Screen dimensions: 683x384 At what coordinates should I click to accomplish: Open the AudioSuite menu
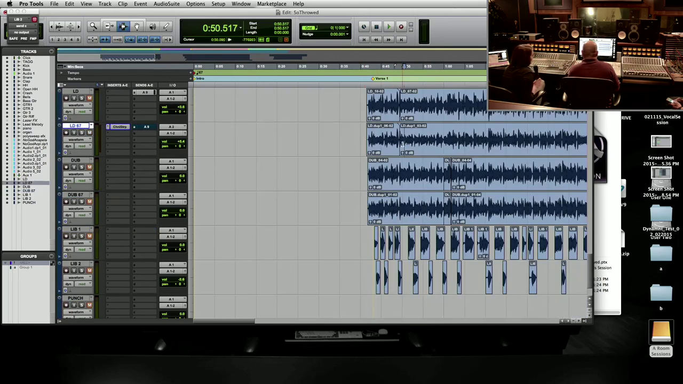(x=166, y=4)
